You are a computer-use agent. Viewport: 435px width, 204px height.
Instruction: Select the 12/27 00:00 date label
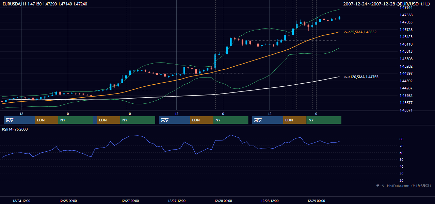pos(130,201)
